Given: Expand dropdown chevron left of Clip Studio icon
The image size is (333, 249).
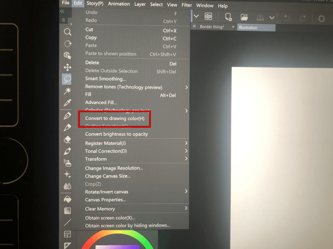Looking at the screenshot, I should click(196, 16).
